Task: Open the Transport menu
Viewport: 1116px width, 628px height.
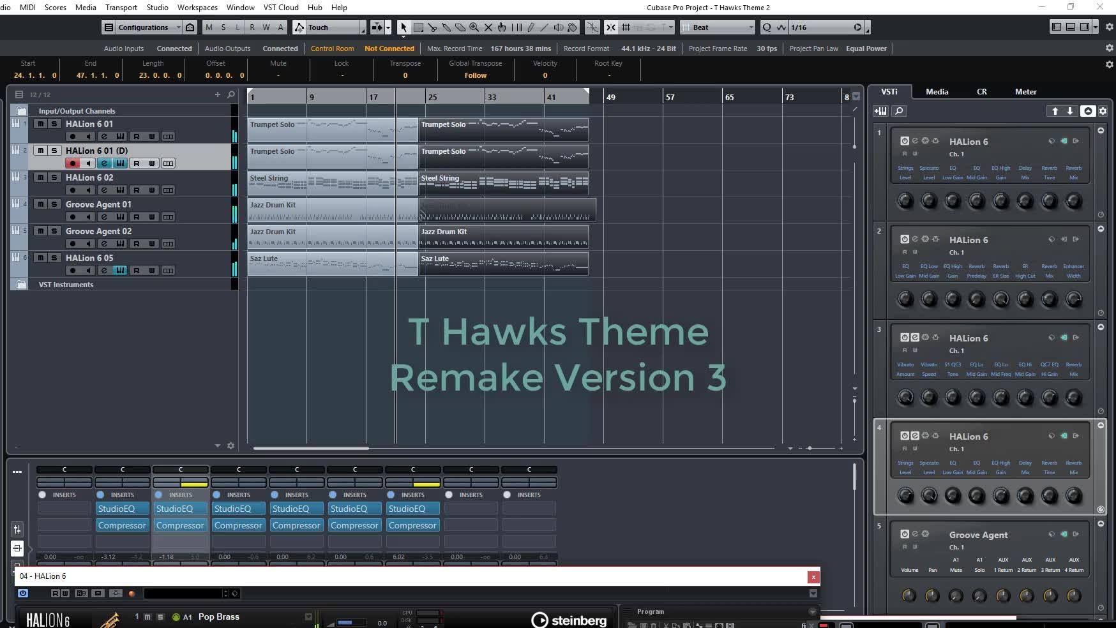Action: coord(121,7)
